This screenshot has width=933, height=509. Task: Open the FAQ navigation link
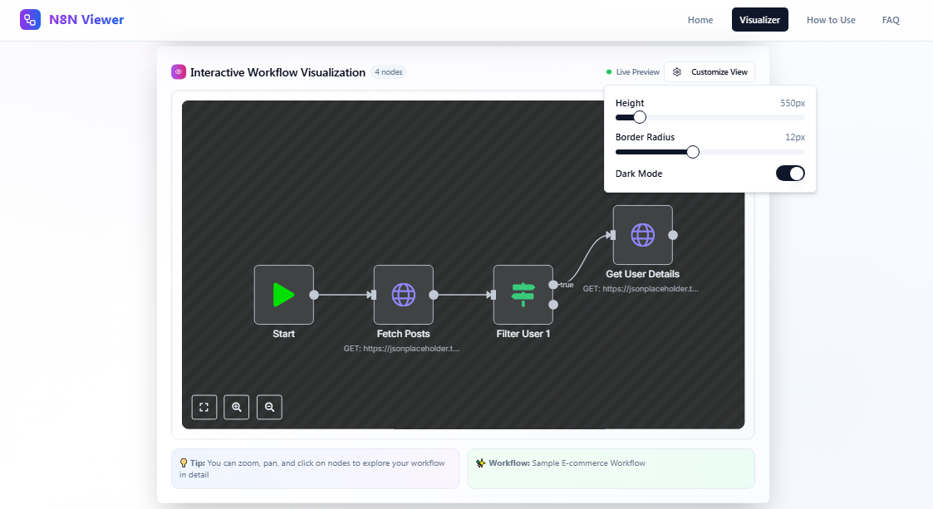pos(891,20)
